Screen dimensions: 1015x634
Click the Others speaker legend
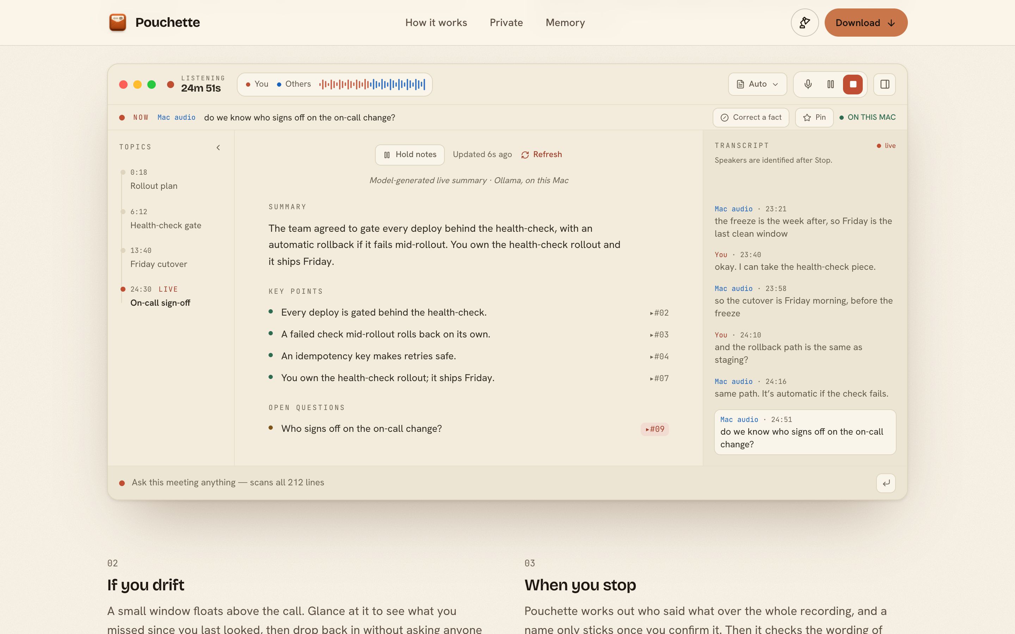(x=294, y=84)
